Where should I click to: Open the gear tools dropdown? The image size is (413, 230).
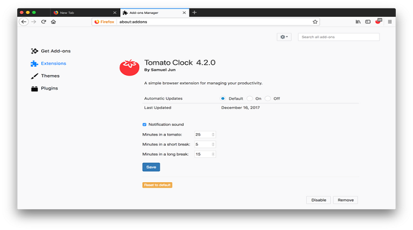(x=284, y=37)
